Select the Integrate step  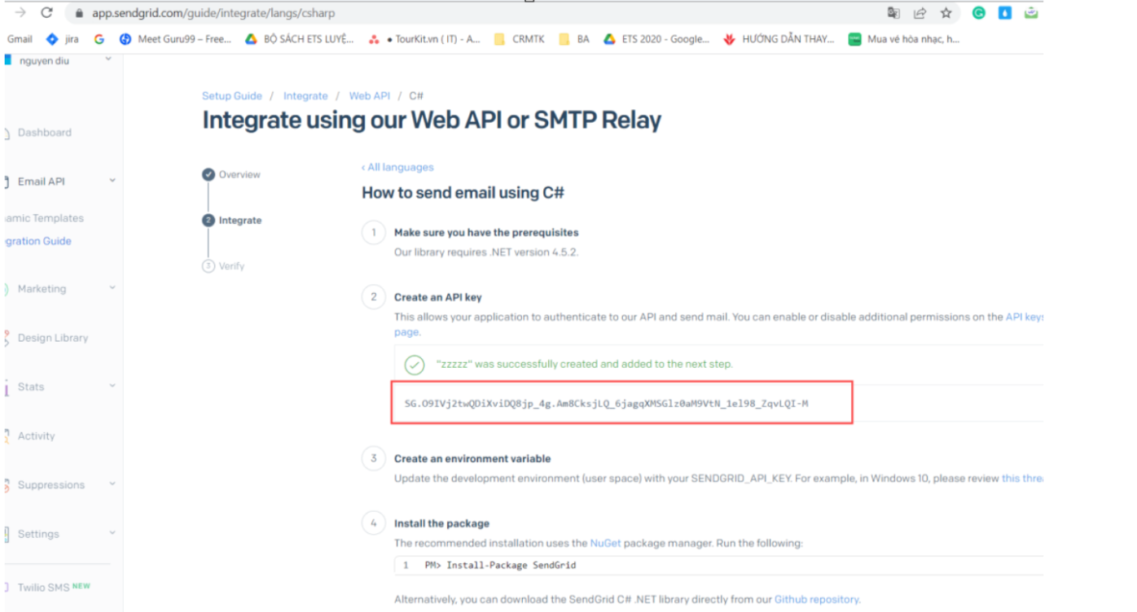tap(232, 221)
